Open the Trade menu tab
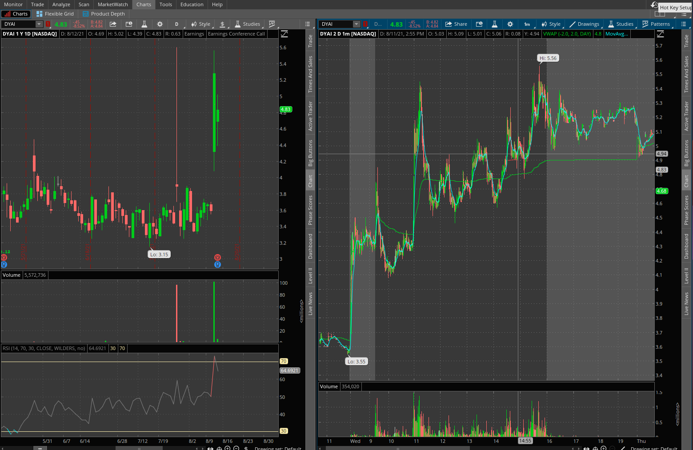This screenshot has width=693, height=450. (x=37, y=4)
